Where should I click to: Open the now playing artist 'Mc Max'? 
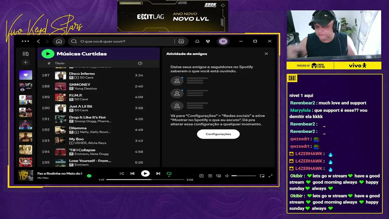[x=43, y=178]
